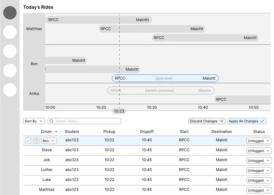This screenshot has height=195, width=274.
Task: Click the 10:20 label on the time axis
Action: pos(101,107)
